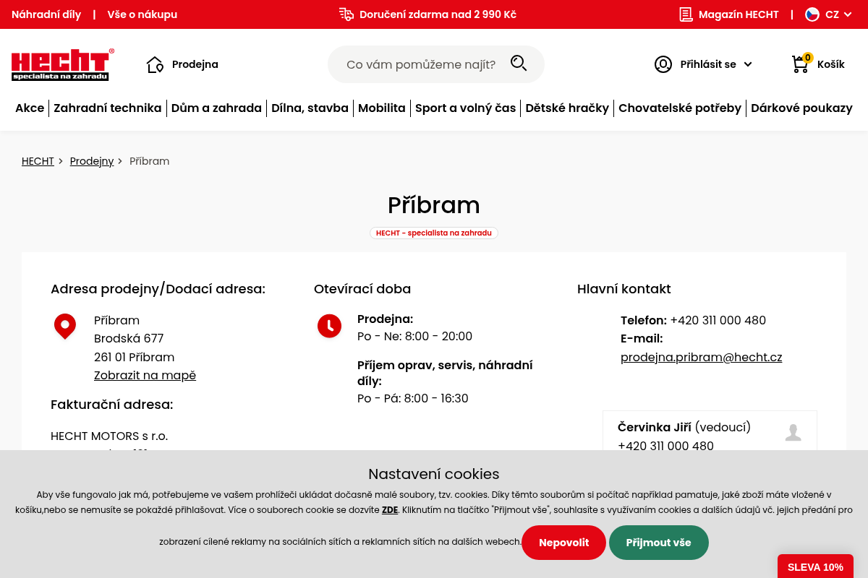The width and height of the screenshot is (868, 578).
Task: Click the Telefon +420 311 000 480 number
Action: 718,320
